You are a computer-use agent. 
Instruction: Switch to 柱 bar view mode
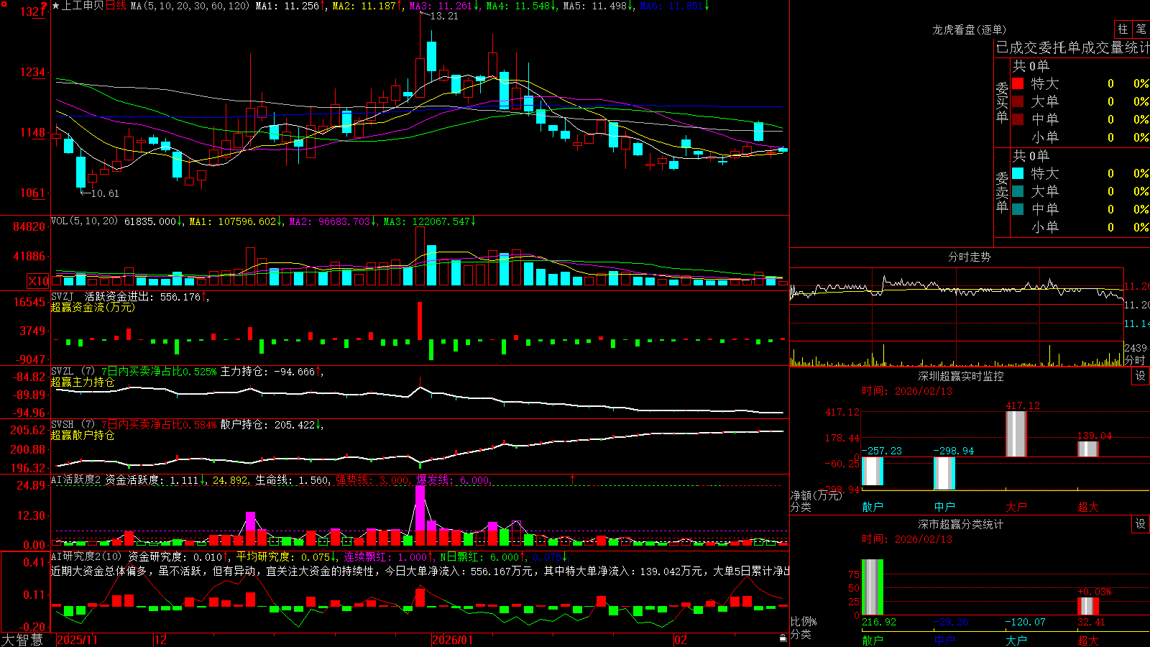1123,29
